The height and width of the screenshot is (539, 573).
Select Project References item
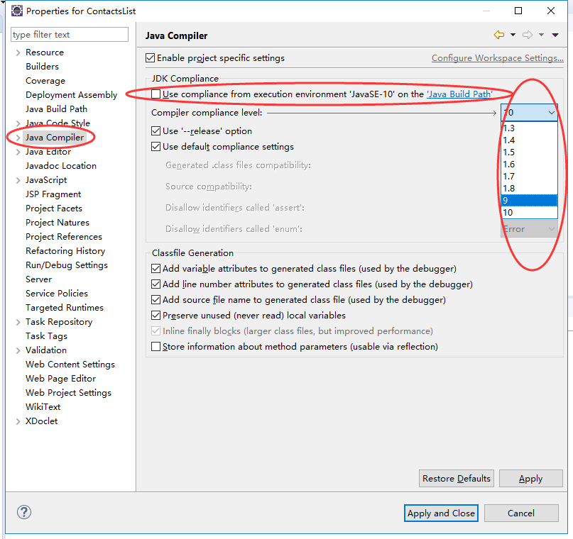[64, 237]
